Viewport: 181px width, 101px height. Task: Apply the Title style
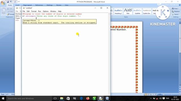click(x=128, y=12)
